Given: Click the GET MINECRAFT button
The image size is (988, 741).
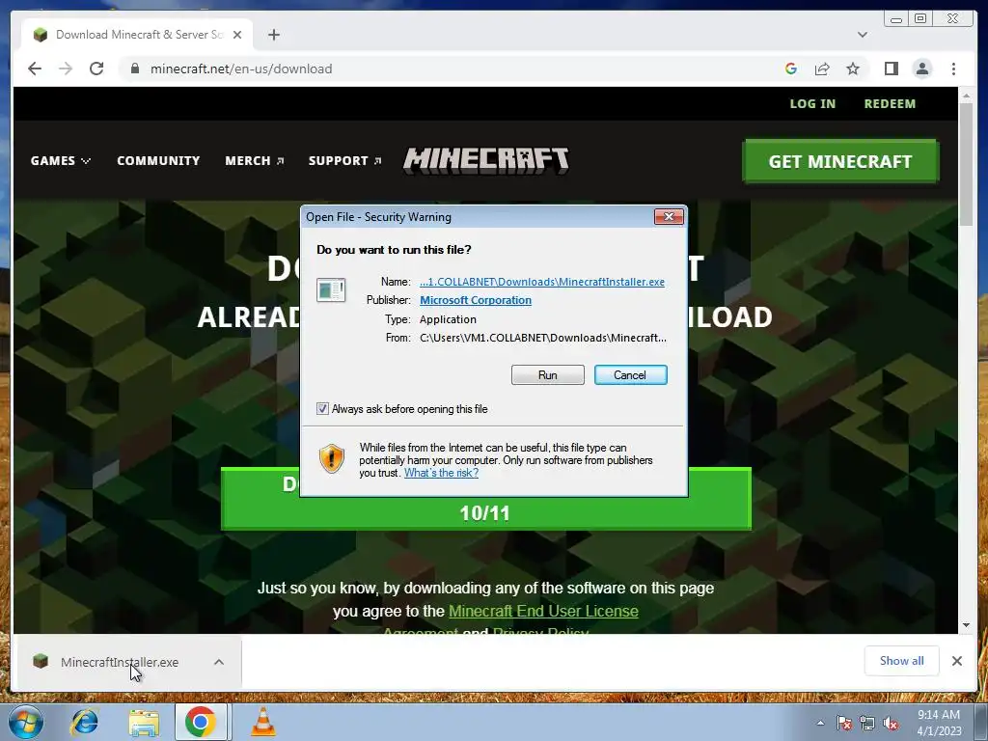Looking at the screenshot, I should [840, 161].
